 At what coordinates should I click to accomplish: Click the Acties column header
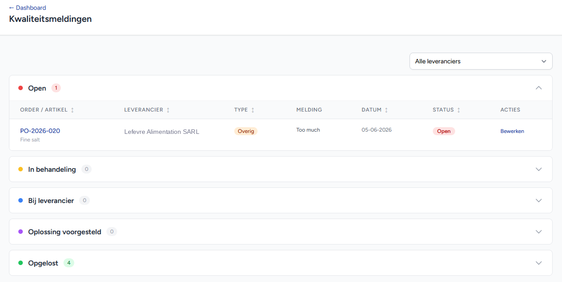pos(510,110)
